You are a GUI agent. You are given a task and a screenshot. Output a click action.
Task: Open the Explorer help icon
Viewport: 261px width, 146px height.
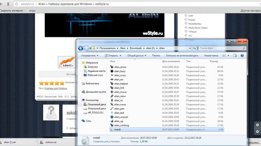coord(242,56)
